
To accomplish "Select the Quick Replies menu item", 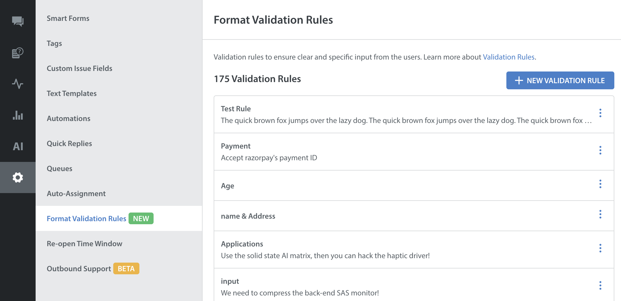I will point(69,144).
